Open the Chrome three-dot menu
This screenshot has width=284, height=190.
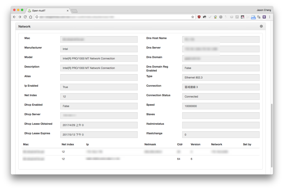coord(270,17)
